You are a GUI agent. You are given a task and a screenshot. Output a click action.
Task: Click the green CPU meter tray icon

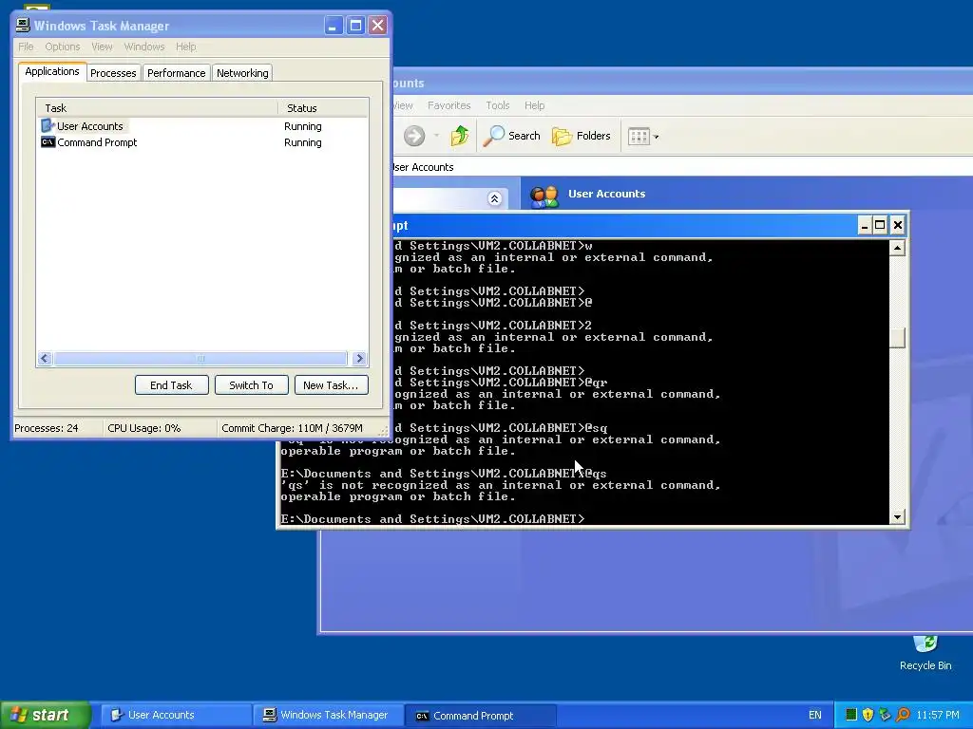point(851,715)
